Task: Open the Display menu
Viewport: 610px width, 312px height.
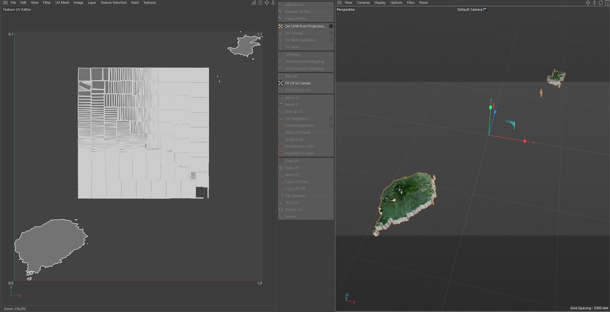Action: 380,2
